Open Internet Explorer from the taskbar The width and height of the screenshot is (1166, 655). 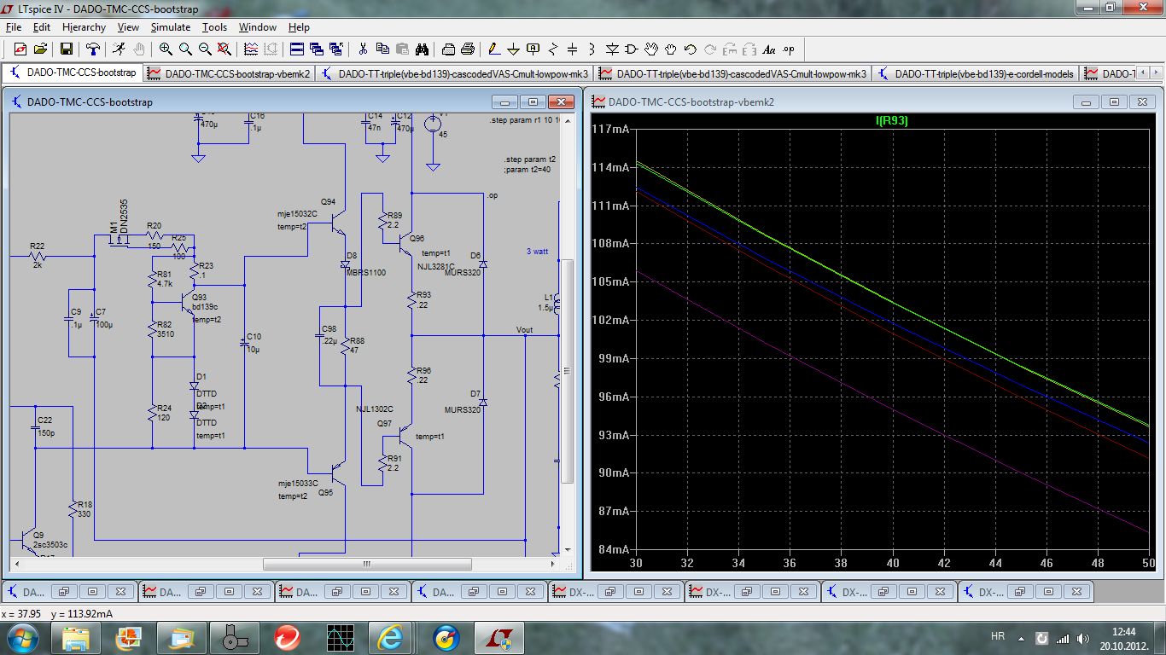coord(392,637)
